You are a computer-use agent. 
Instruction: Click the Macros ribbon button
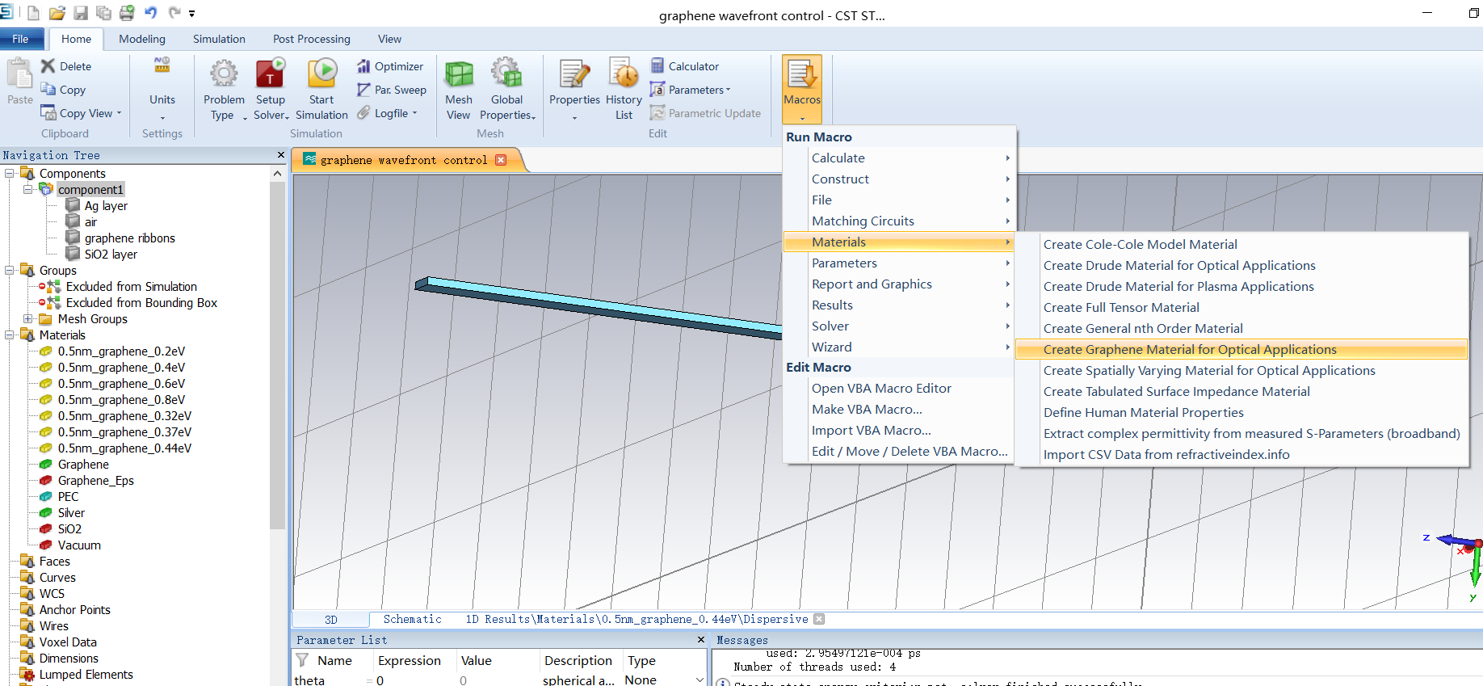click(x=802, y=89)
